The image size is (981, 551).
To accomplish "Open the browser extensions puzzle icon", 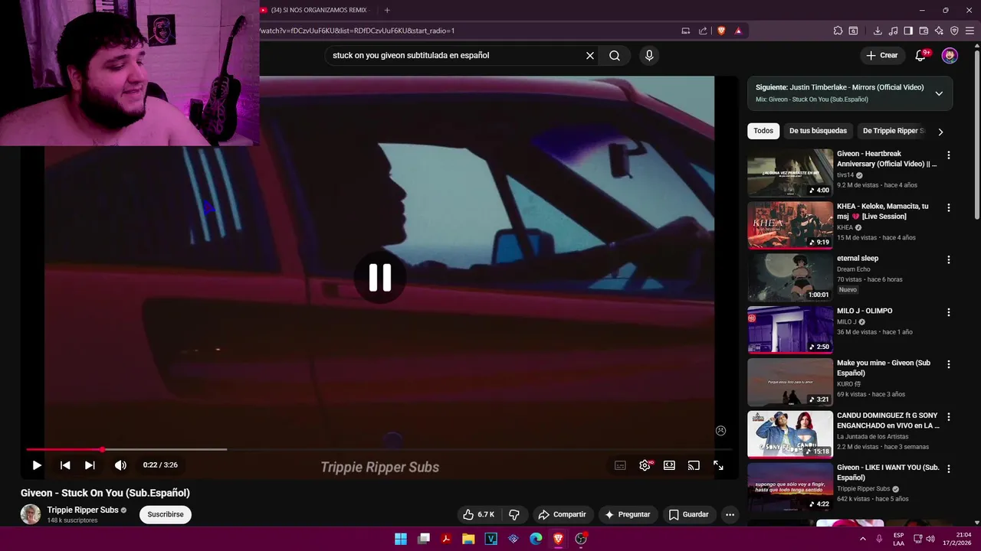I will (x=838, y=31).
